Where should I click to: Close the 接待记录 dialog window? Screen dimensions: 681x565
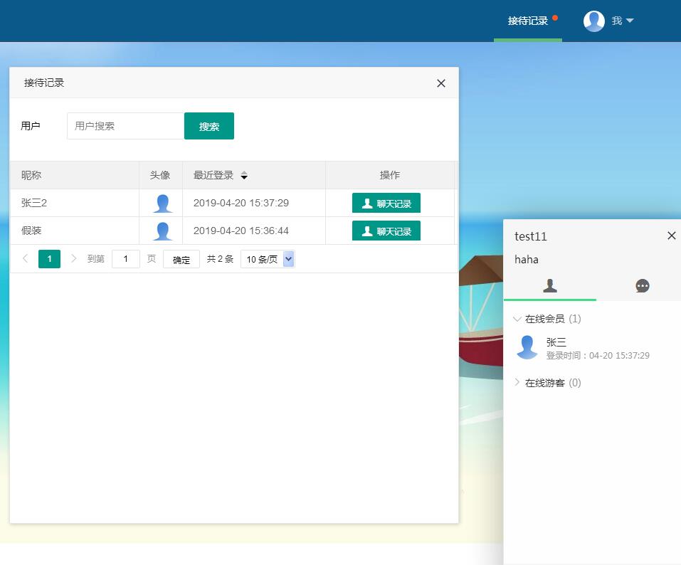point(440,83)
